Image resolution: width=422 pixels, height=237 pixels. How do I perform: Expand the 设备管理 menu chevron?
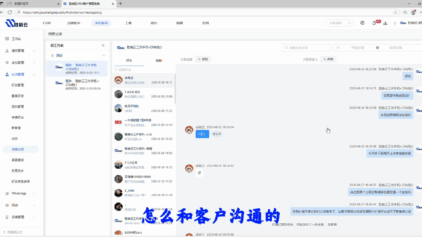tap(34, 217)
